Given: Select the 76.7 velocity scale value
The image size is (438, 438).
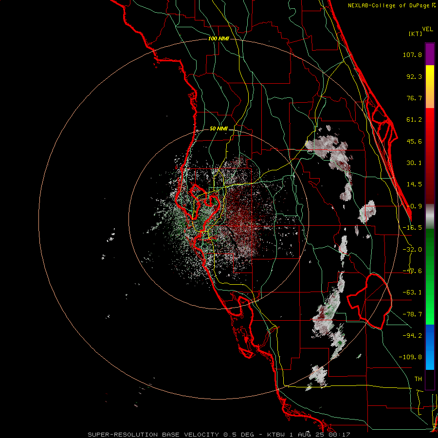Looking at the screenshot, I should coord(414,98).
